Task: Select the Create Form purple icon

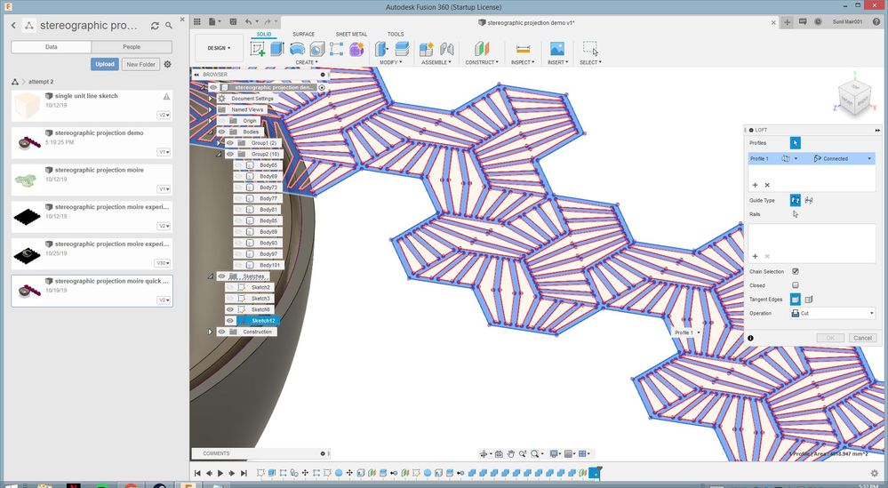Action: [x=356, y=49]
